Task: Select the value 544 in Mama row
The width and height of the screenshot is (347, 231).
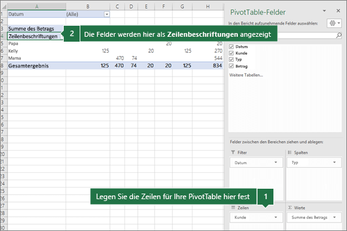Action: coord(208,58)
